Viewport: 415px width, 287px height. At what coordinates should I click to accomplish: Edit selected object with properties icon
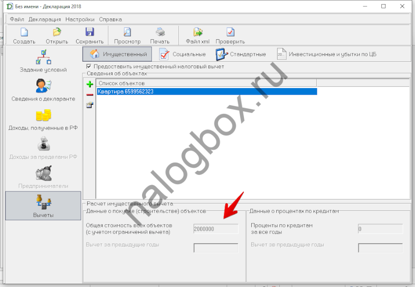pyautogui.click(x=90, y=105)
